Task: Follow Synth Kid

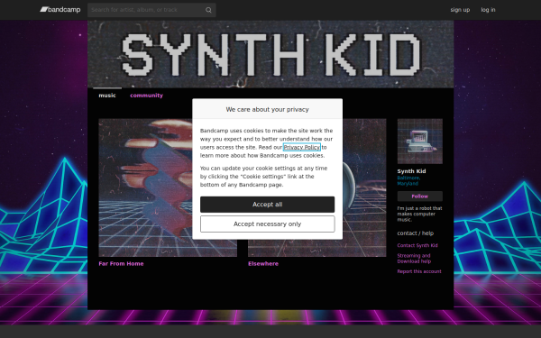Action: pyautogui.click(x=420, y=196)
